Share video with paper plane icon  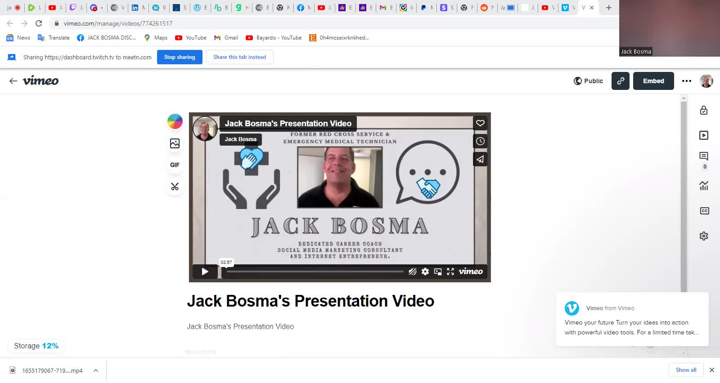tap(480, 159)
